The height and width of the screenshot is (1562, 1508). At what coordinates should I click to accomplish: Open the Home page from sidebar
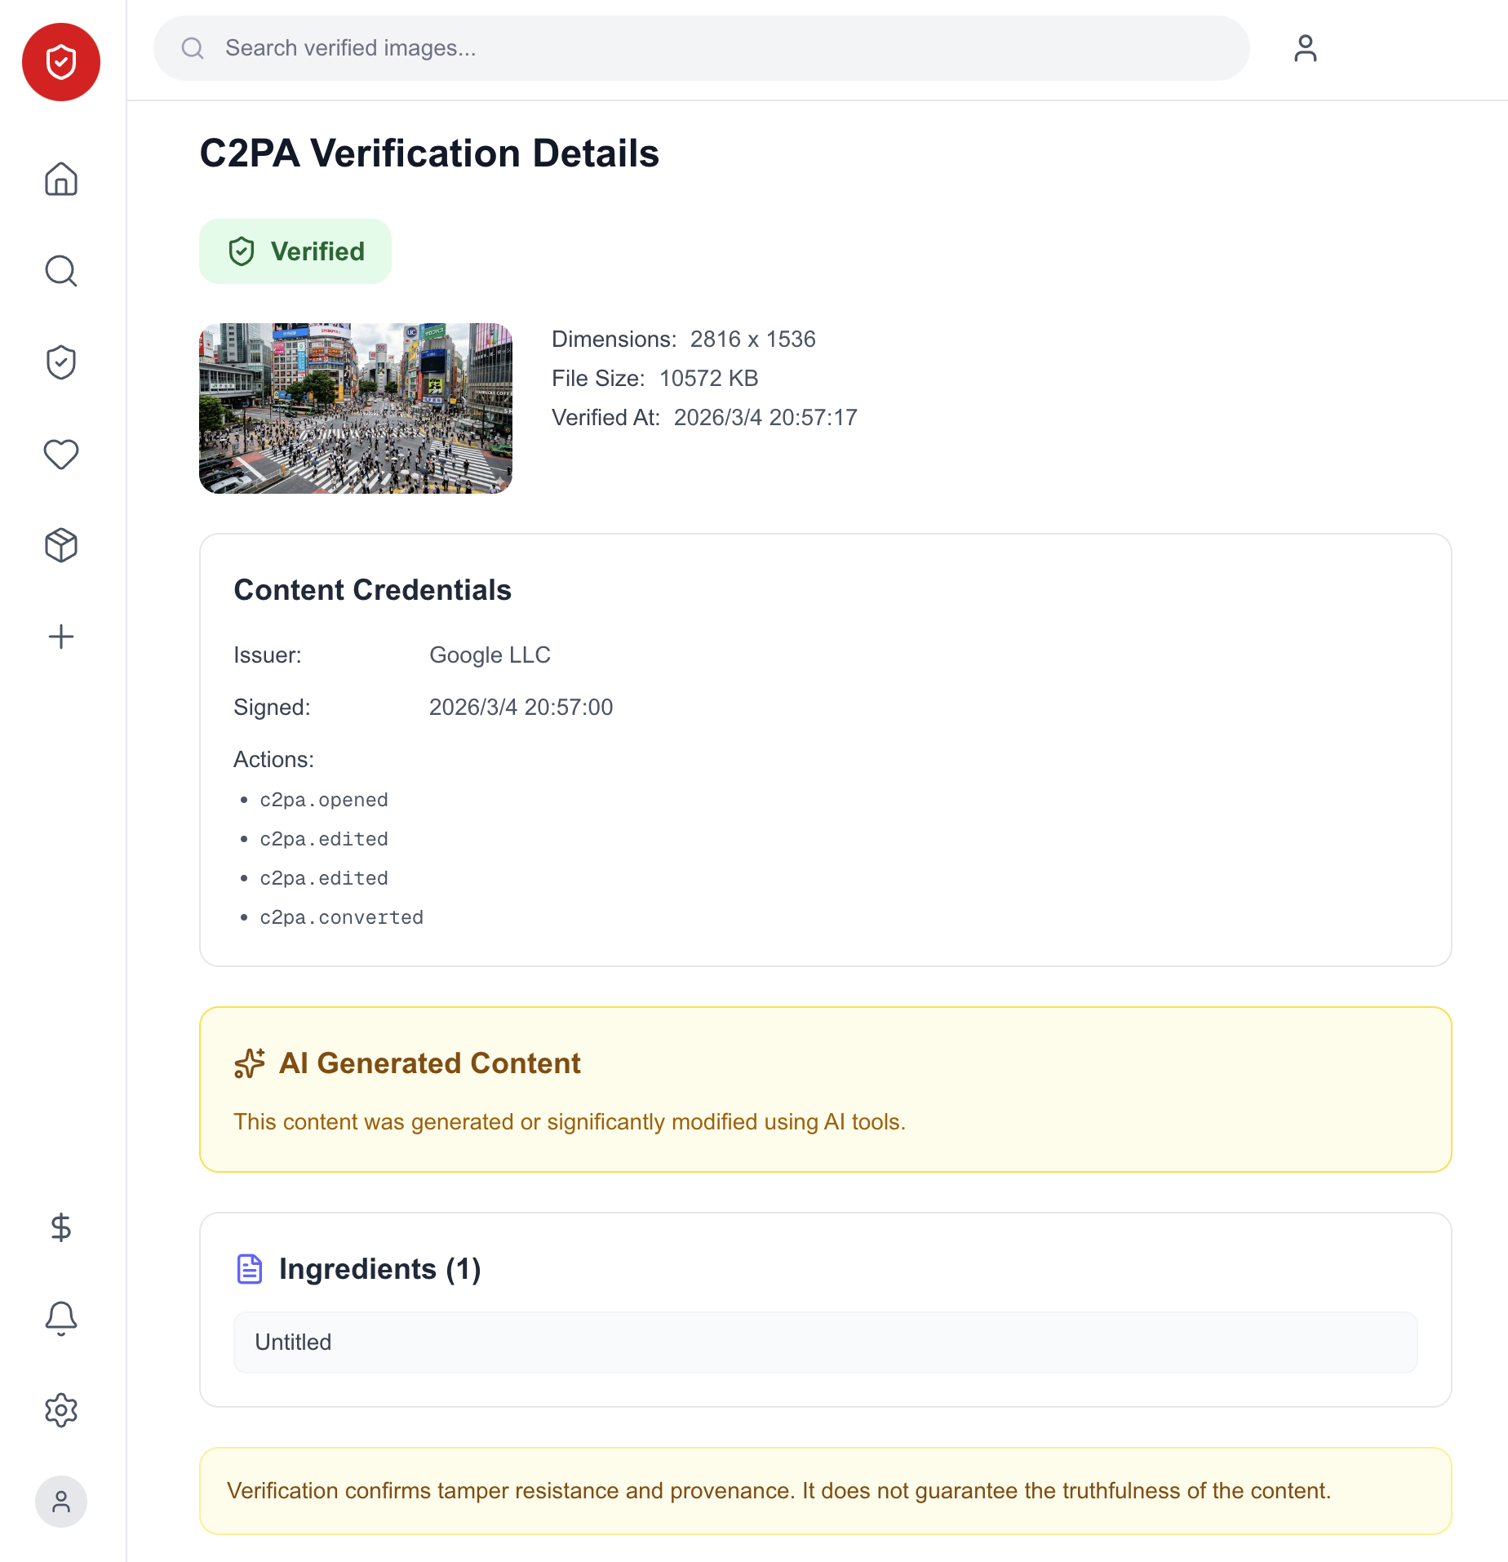[x=61, y=179]
